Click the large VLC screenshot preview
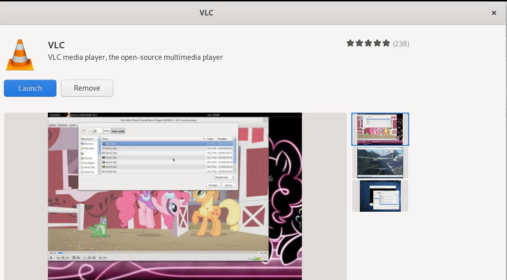Image resolution: width=507 pixels, height=280 pixels. pos(175,196)
